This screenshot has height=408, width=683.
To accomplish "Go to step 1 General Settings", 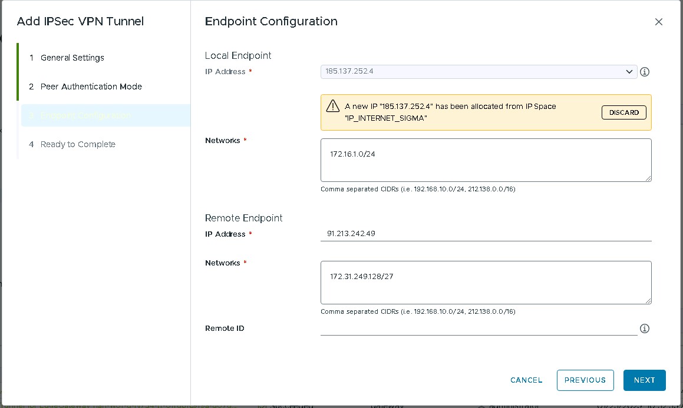I will pyautogui.click(x=72, y=58).
